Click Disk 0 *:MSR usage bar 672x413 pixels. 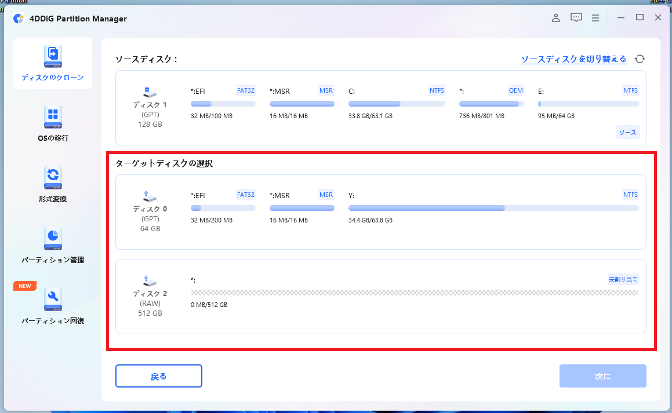click(302, 208)
